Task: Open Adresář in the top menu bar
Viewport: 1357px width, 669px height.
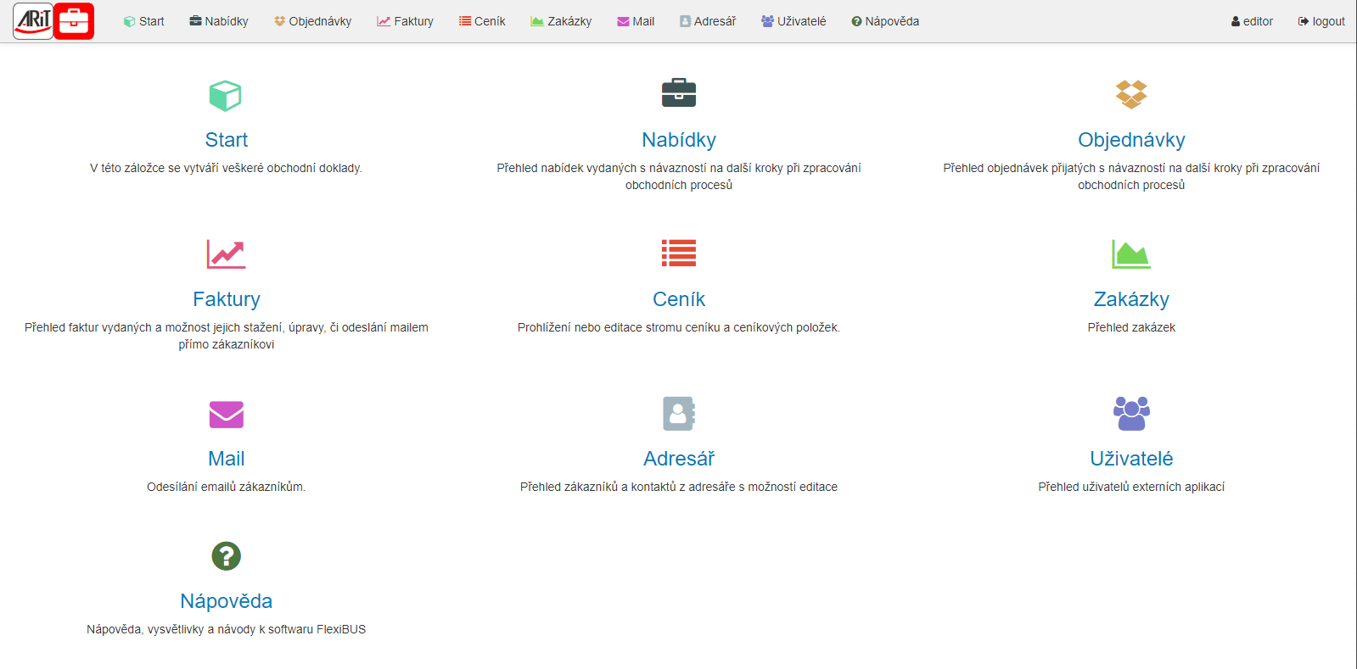Action: 708,21
